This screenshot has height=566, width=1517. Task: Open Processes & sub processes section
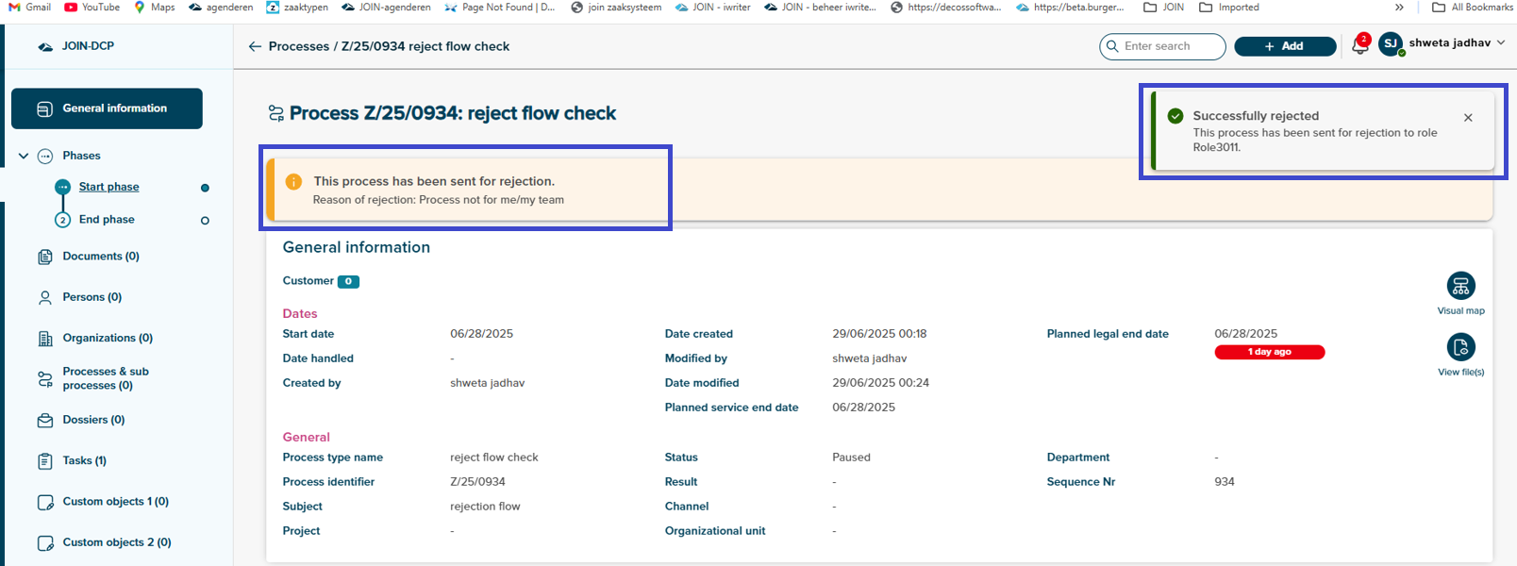[105, 378]
